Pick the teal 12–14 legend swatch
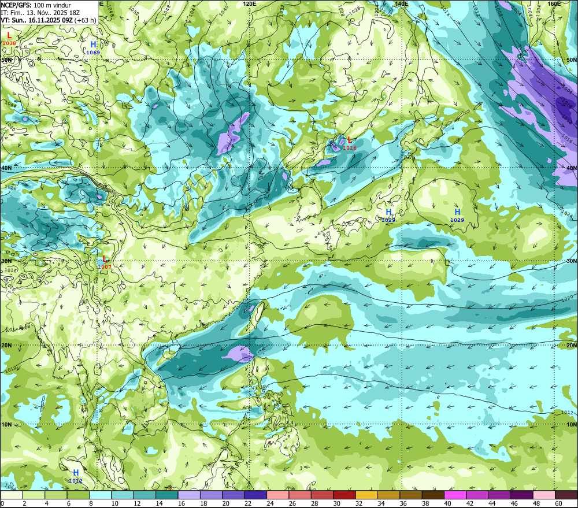The height and width of the screenshot is (508, 578). (144, 495)
